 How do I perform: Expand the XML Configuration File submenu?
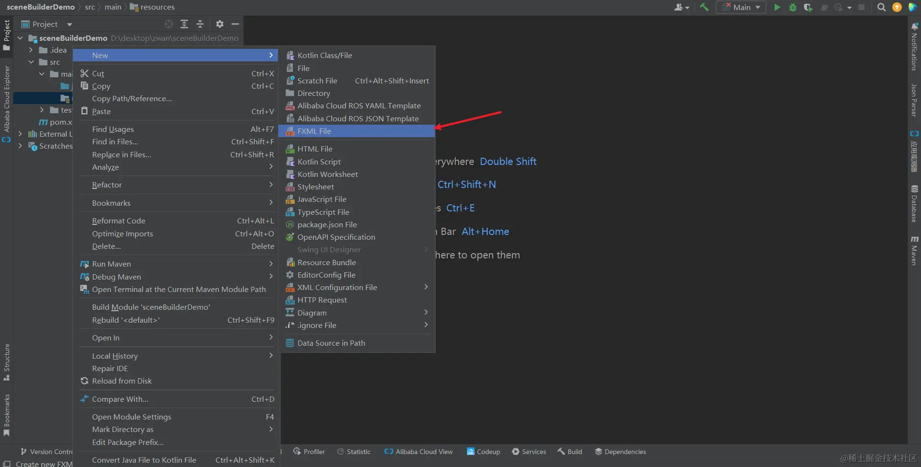click(357, 287)
